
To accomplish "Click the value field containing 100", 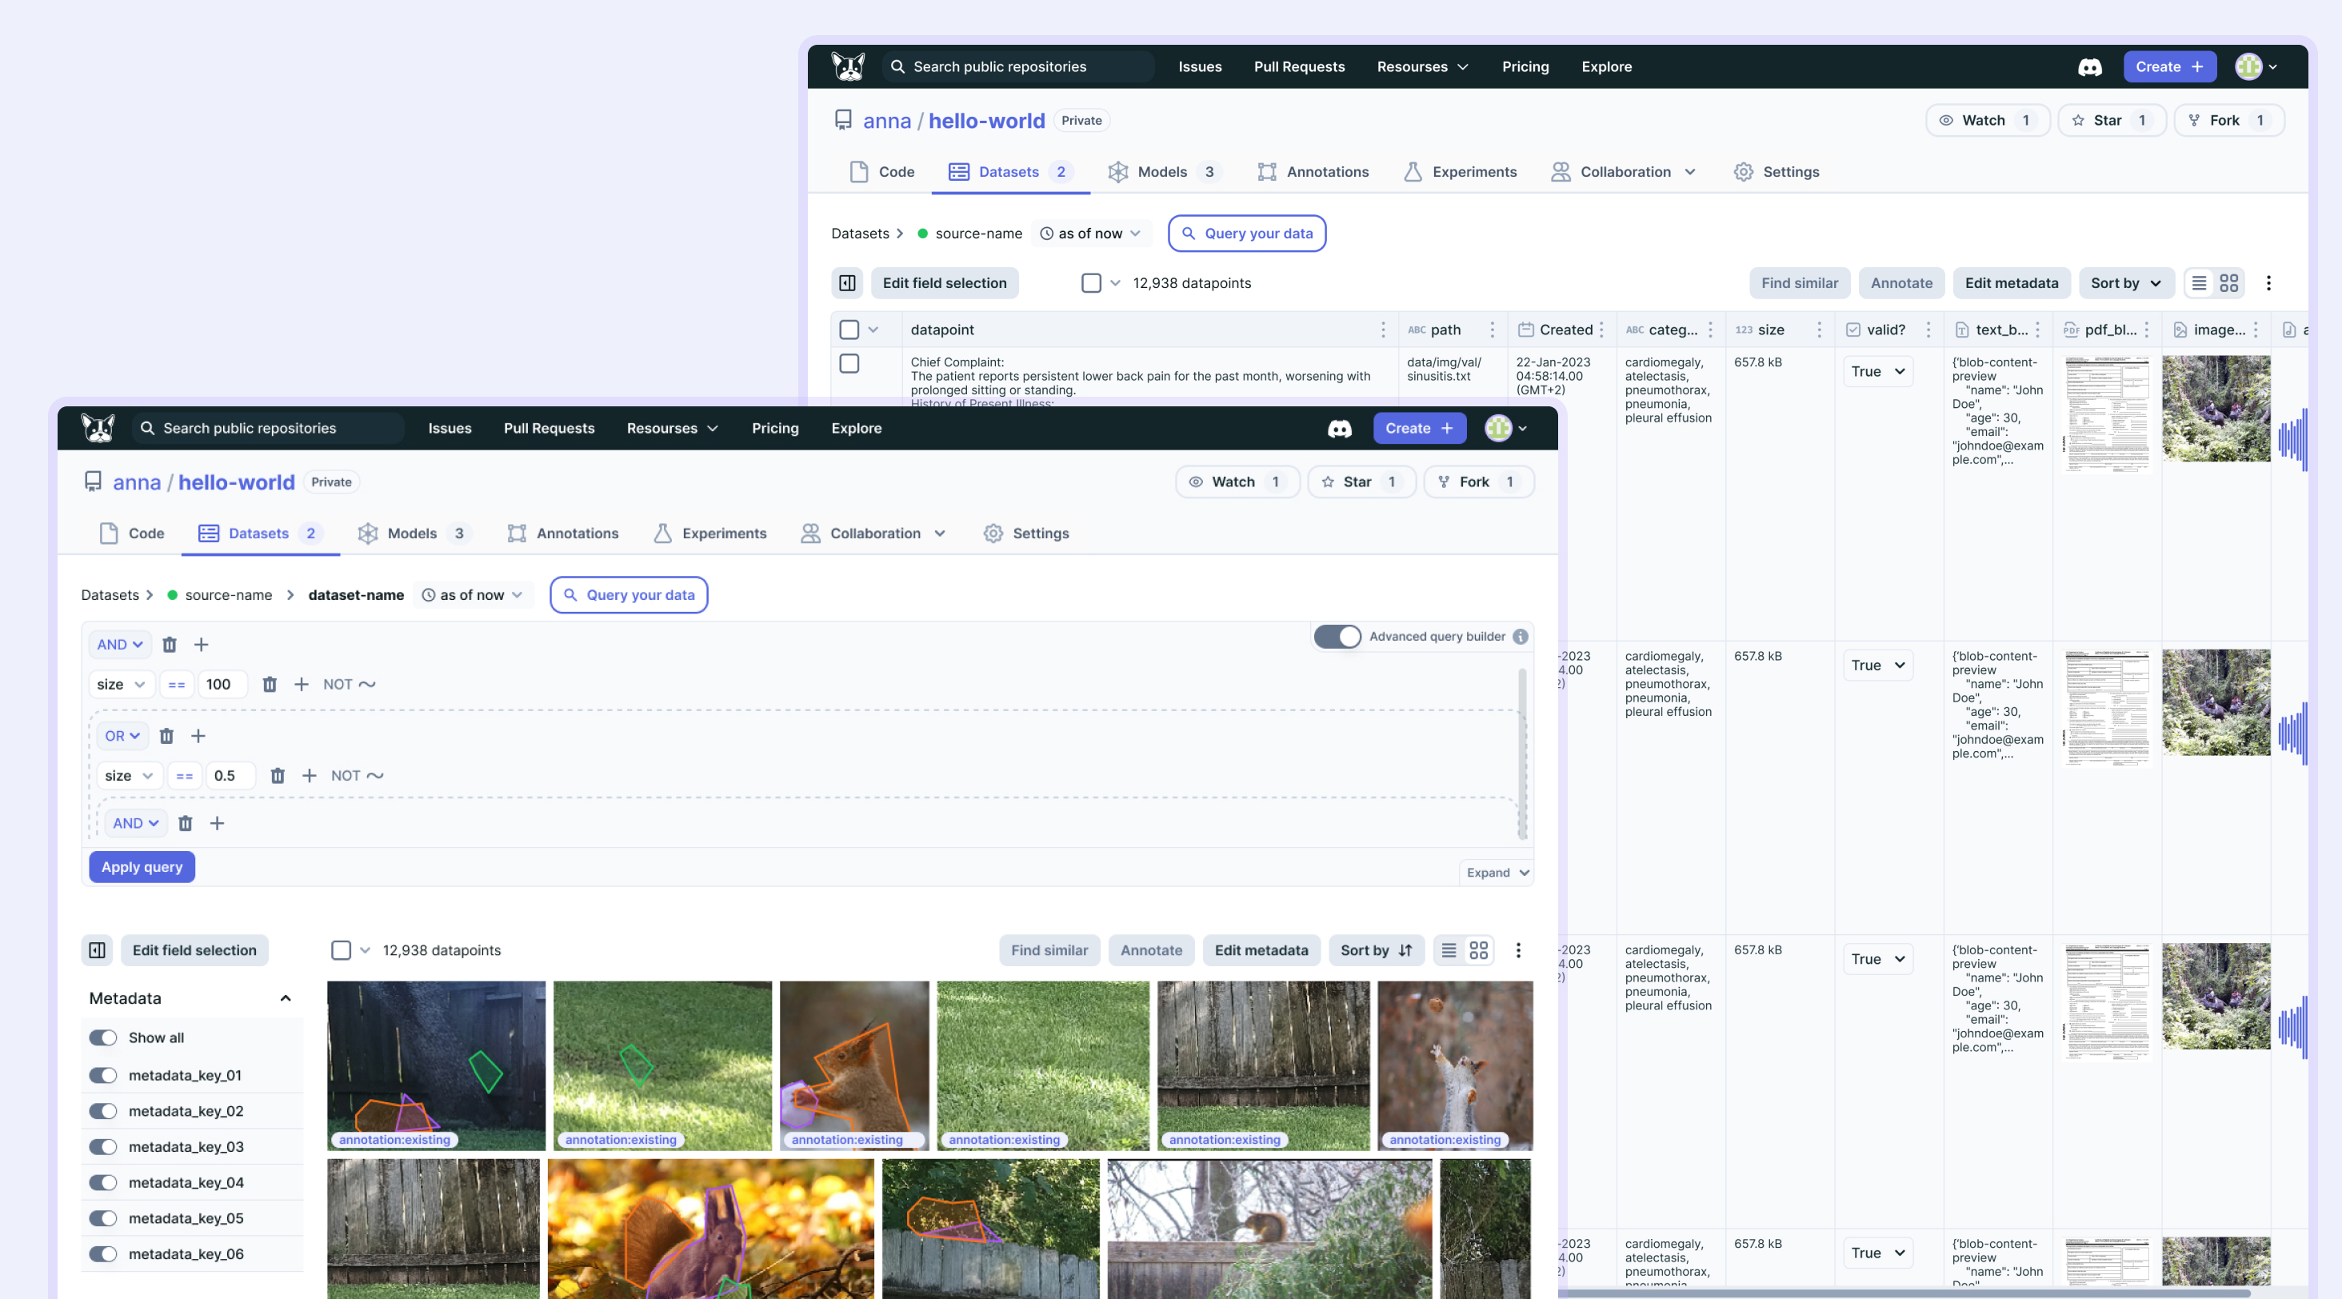I will [x=221, y=685].
